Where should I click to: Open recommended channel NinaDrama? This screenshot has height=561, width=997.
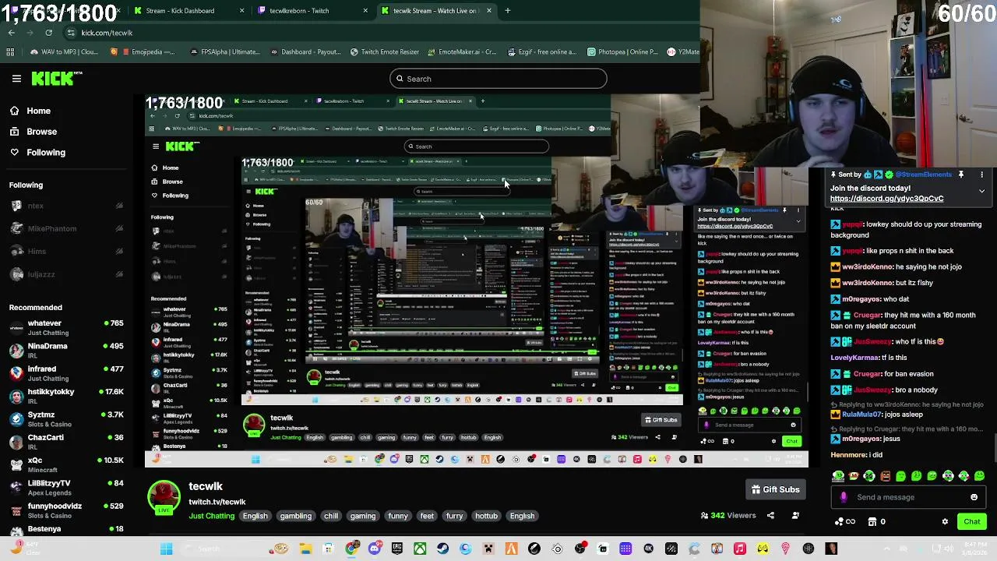pyautogui.click(x=66, y=351)
